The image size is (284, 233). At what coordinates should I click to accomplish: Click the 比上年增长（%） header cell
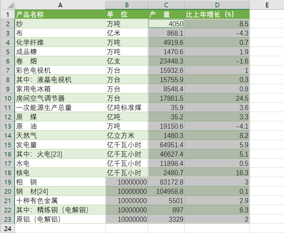pyautogui.click(x=217, y=14)
